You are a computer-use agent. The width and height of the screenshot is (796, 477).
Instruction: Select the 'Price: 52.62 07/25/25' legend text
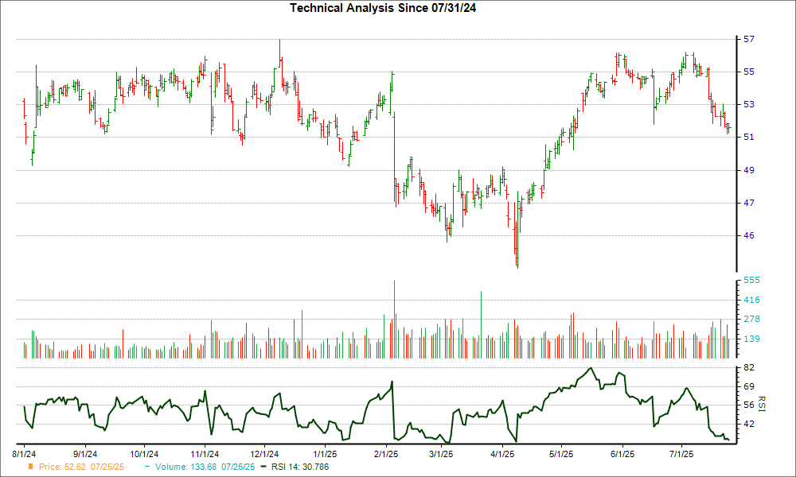coord(81,467)
